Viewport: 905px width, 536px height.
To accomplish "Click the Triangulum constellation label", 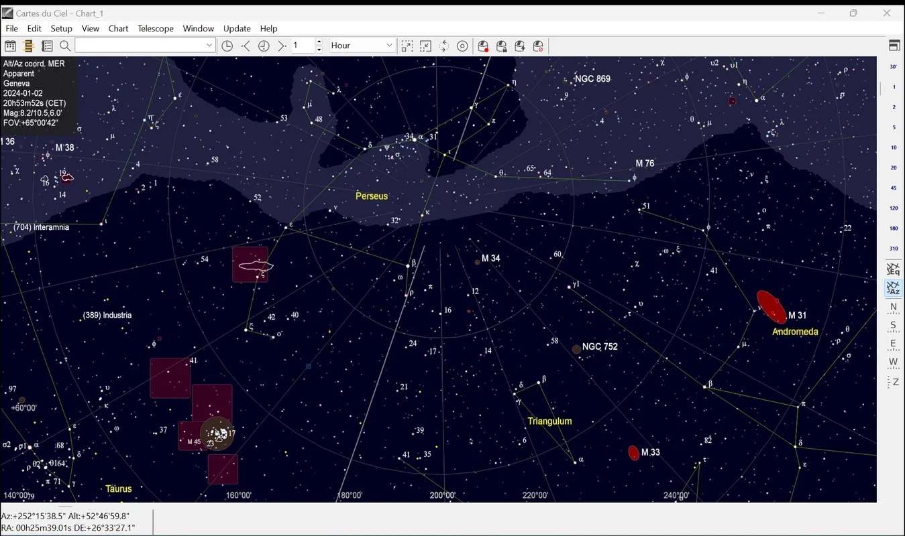I will point(549,421).
